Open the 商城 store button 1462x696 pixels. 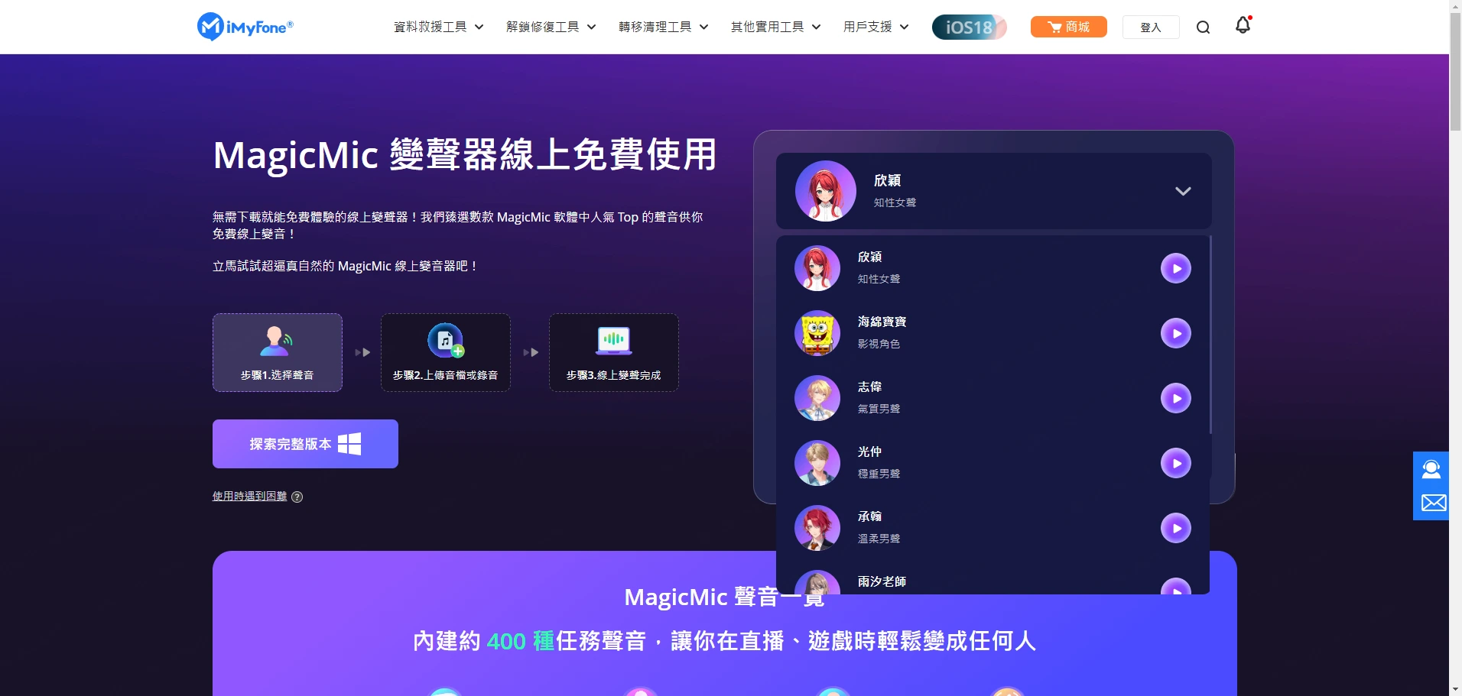(x=1069, y=27)
